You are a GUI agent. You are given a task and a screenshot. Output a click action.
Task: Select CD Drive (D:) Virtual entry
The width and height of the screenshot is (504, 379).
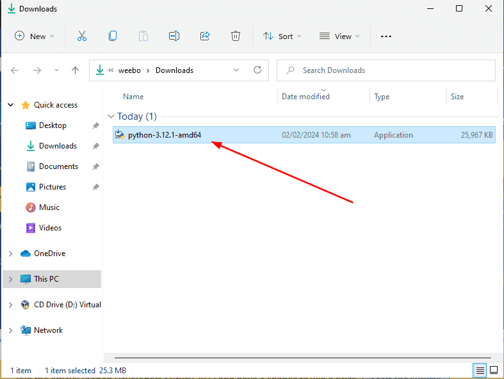67,305
